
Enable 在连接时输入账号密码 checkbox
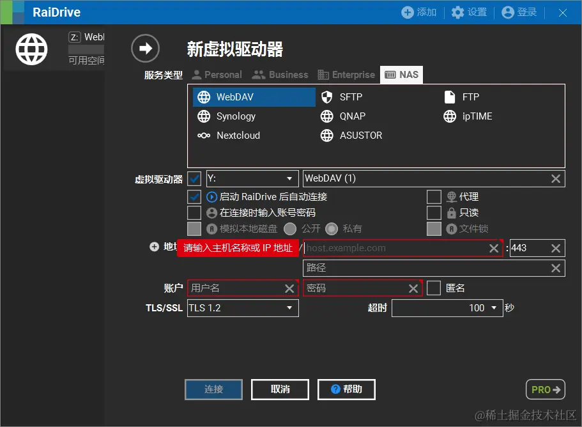point(194,213)
